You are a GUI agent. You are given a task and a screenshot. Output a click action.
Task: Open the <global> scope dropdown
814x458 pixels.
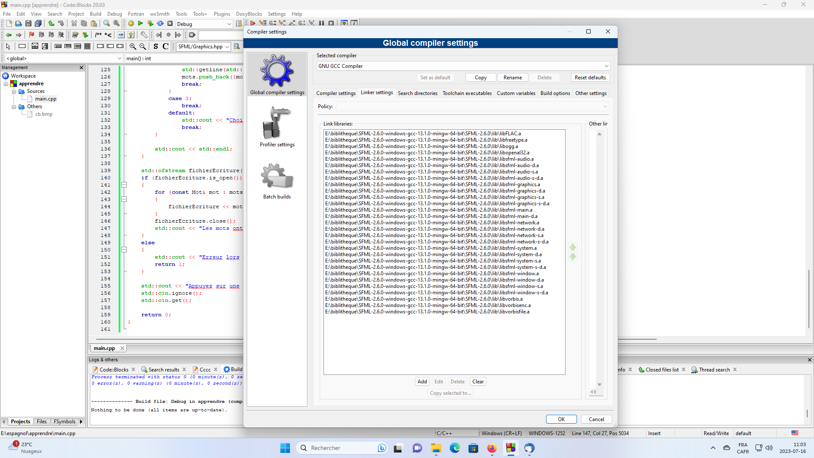(119, 59)
